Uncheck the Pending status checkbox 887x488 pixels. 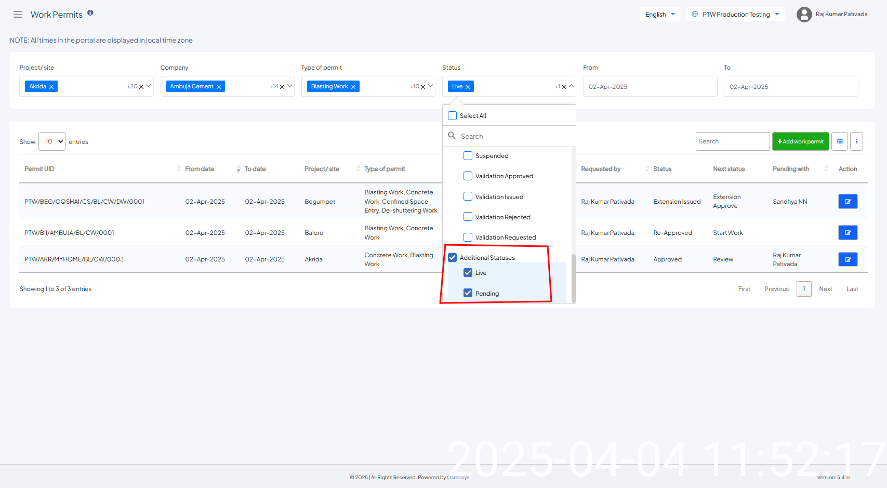pos(468,293)
